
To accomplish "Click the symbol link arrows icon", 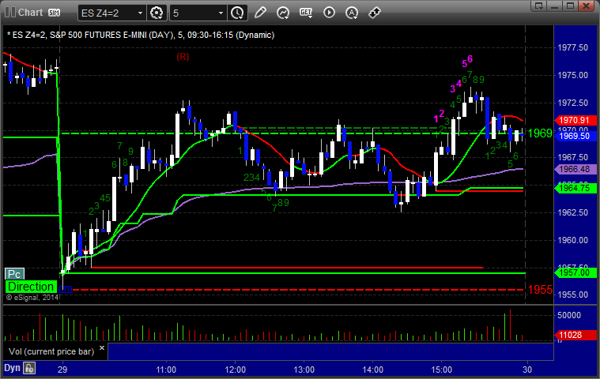I will (x=375, y=13).
